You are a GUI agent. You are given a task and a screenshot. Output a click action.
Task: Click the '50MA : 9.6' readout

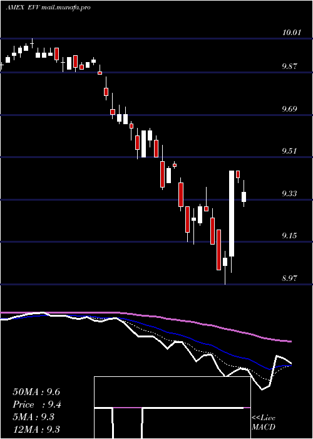pyautogui.click(x=36, y=392)
